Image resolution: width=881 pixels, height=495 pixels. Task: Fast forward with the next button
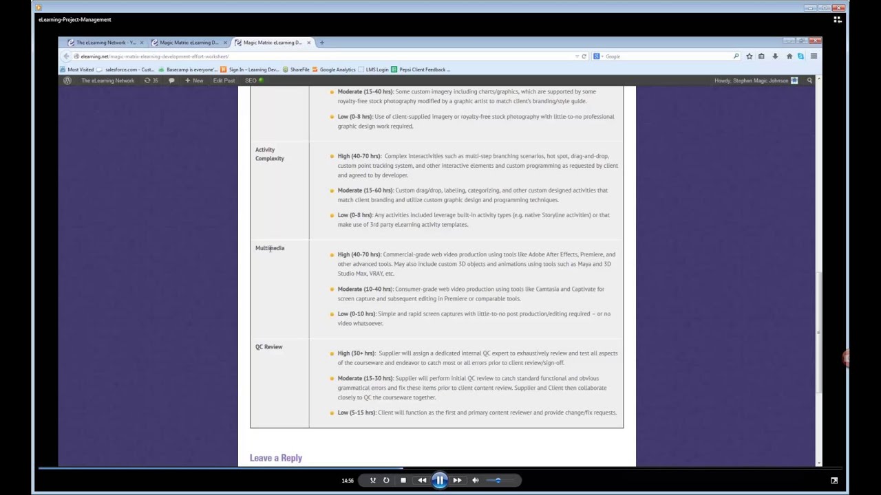(x=457, y=481)
